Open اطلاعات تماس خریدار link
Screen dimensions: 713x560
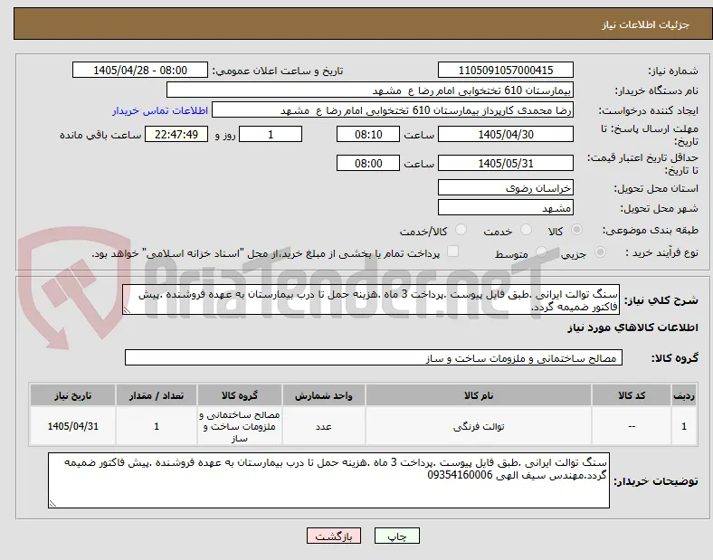click(x=160, y=110)
